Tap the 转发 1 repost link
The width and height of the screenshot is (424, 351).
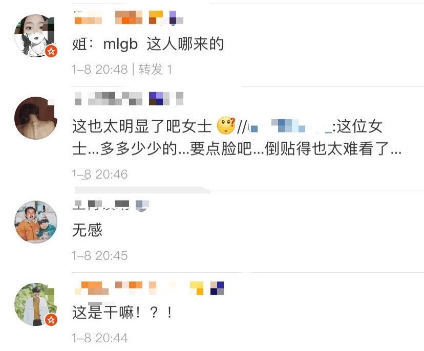pos(155,70)
